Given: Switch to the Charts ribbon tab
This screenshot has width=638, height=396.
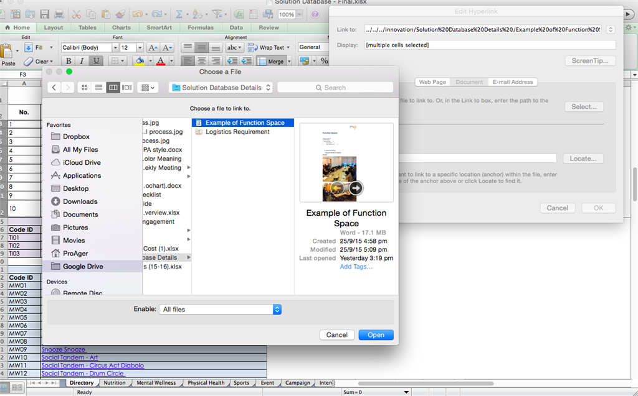Looking at the screenshot, I should (121, 27).
